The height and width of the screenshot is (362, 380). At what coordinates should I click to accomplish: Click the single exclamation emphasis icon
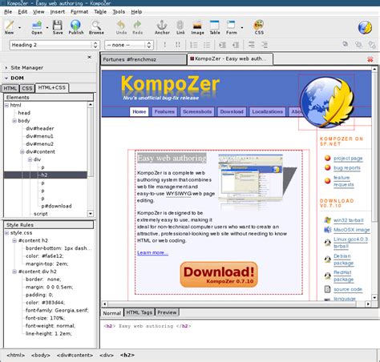pyautogui.click(x=164, y=45)
